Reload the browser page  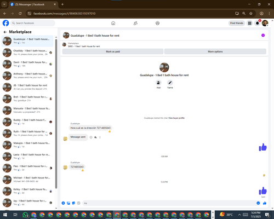(x=20, y=14)
